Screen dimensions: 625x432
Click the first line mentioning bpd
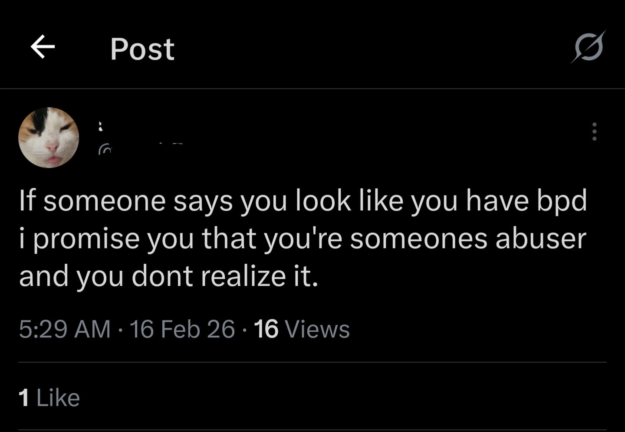point(303,201)
